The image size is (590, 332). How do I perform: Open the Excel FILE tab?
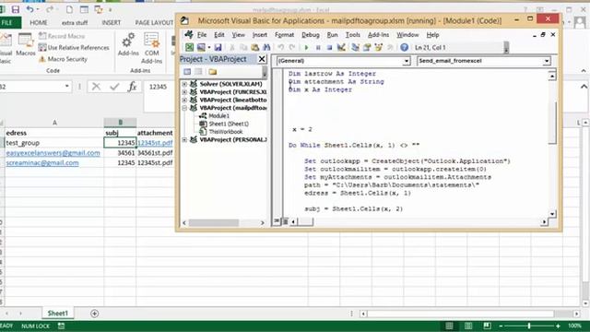tap(9, 22)
